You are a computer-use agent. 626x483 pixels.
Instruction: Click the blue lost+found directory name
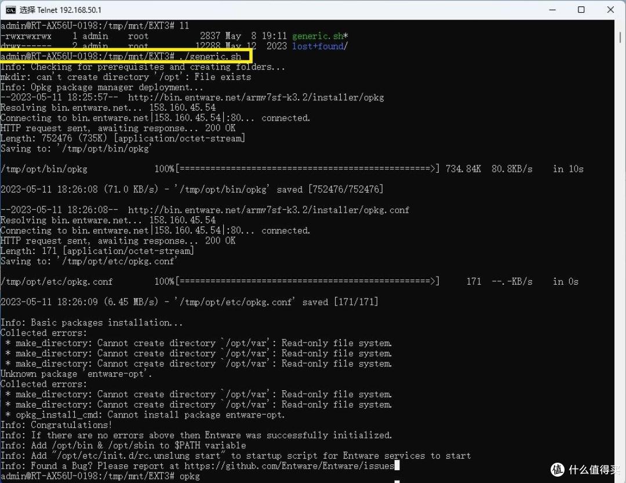(x=319, y=46)
